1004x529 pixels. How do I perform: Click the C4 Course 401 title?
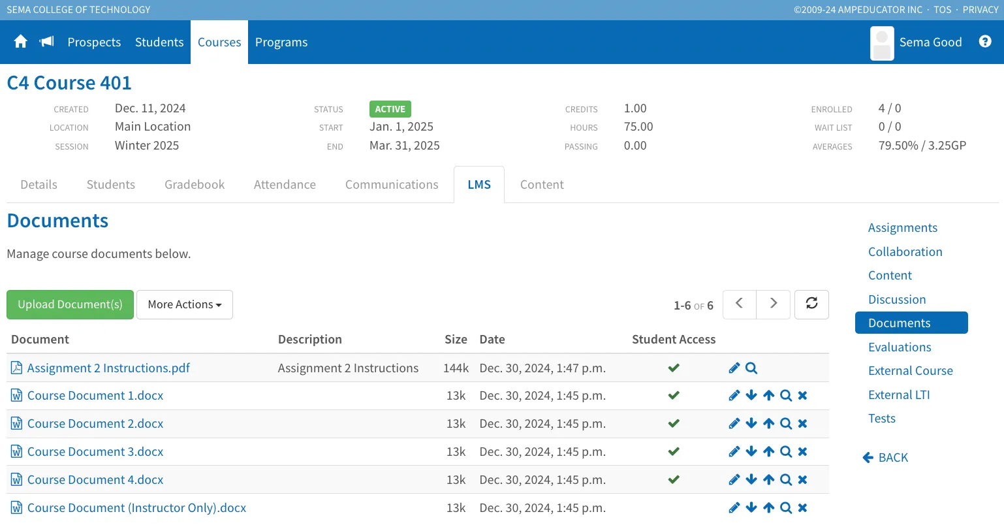[69, 83]
